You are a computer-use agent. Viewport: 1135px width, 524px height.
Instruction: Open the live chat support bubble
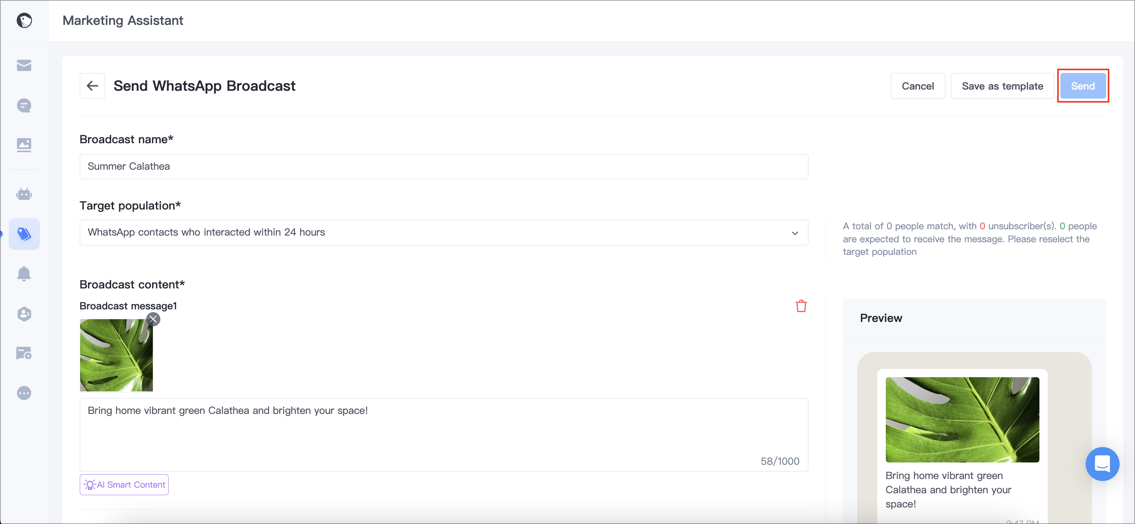pyautogui.click(x=1102, y=464)
